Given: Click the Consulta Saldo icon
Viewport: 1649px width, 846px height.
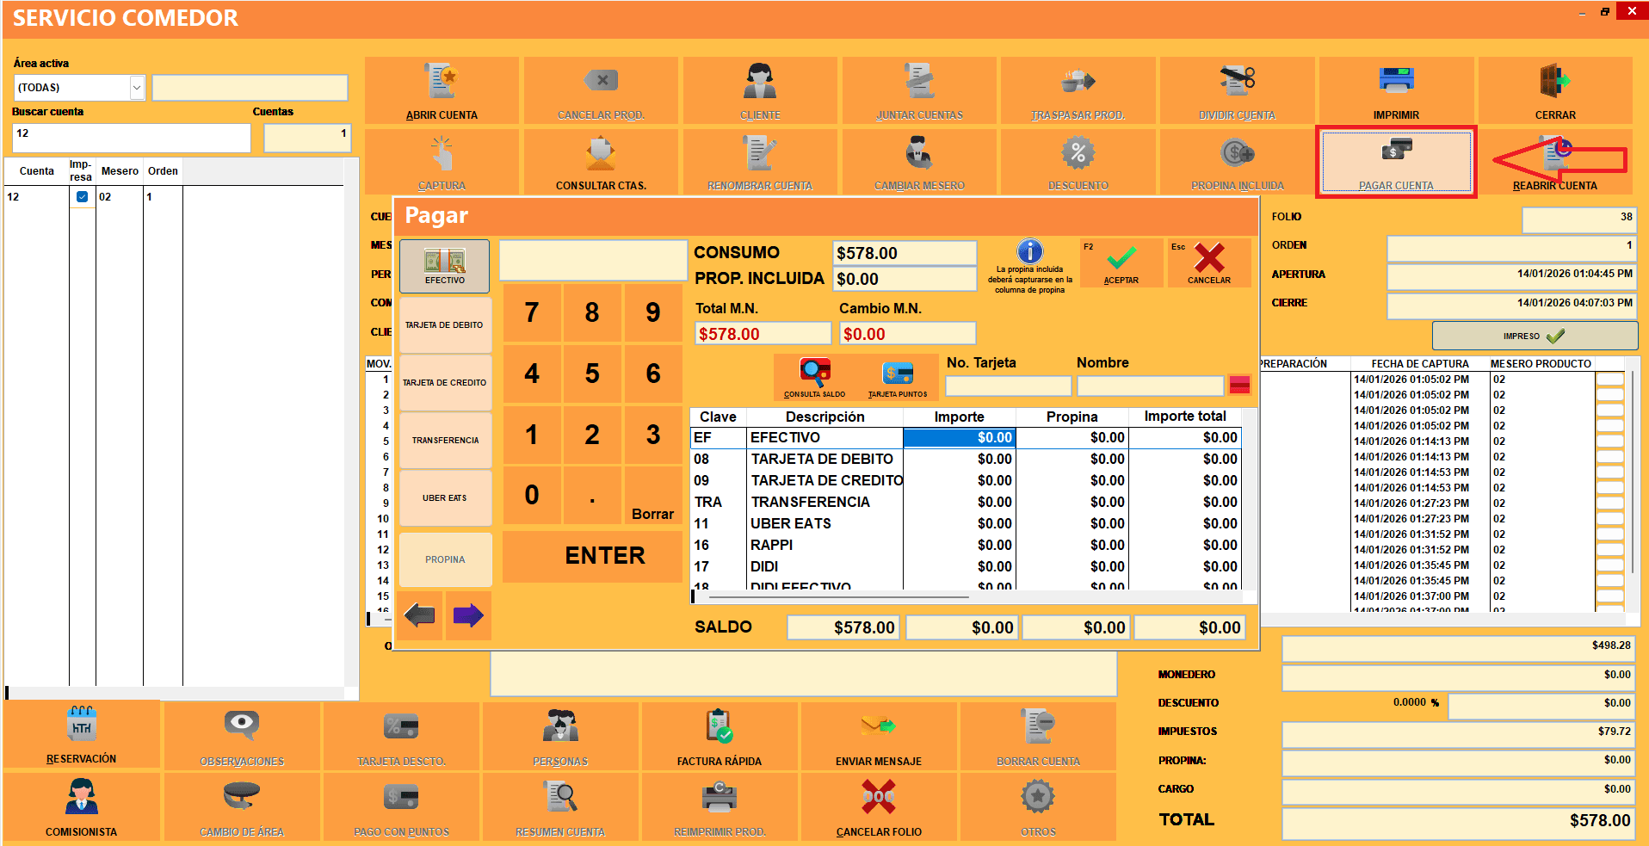Looking at the screenshot, I should (x=814, y=373).
